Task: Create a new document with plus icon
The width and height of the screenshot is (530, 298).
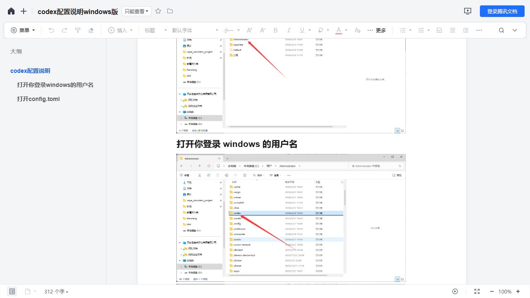Action: tap(24, 11)
